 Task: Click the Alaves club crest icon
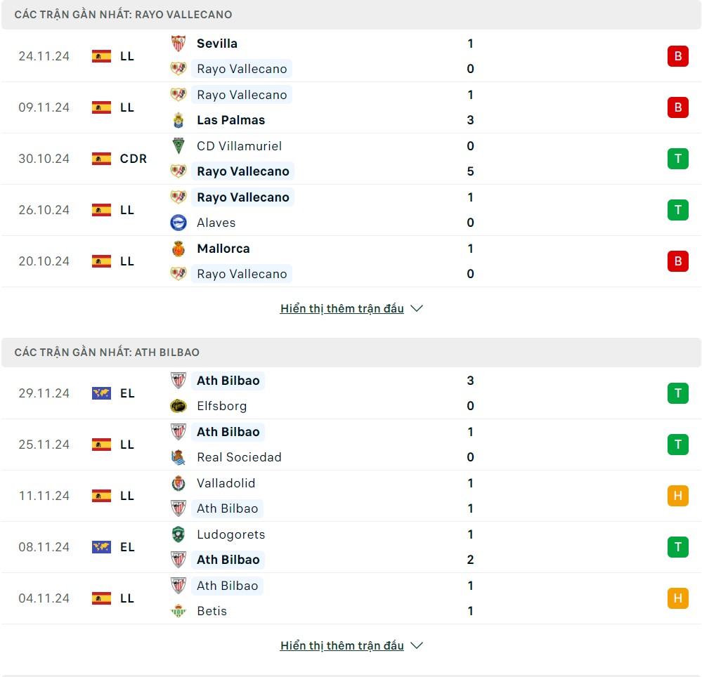tap(178, 223)
